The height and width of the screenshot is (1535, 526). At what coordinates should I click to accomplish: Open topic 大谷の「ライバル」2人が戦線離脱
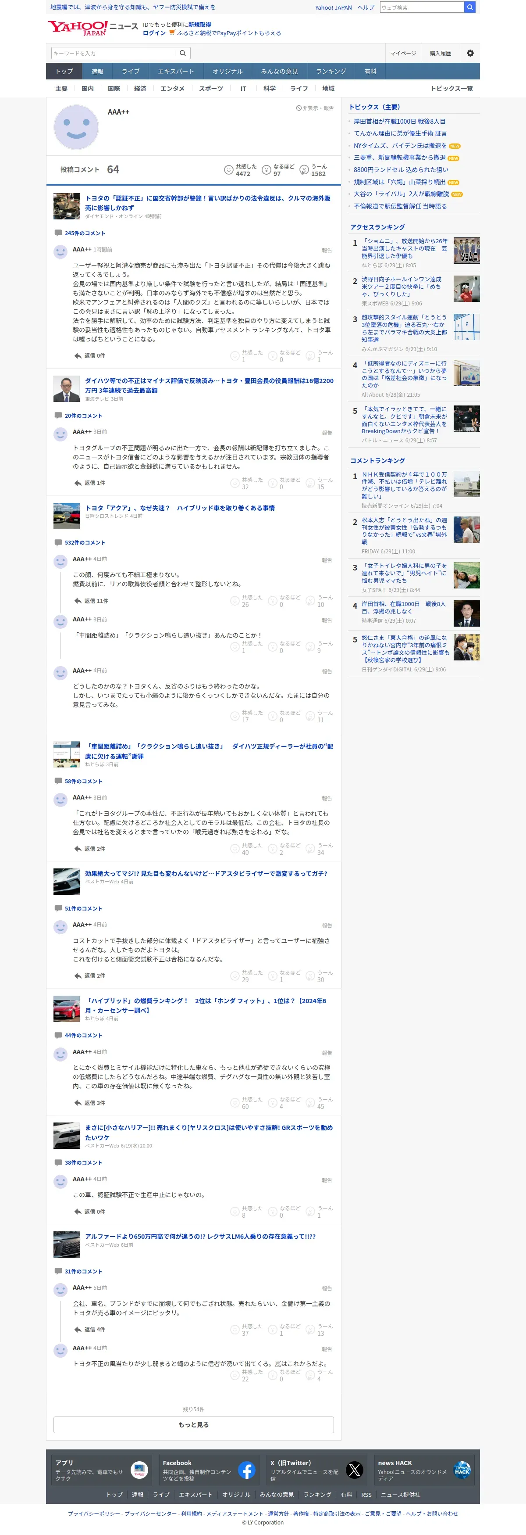[401, 194]
